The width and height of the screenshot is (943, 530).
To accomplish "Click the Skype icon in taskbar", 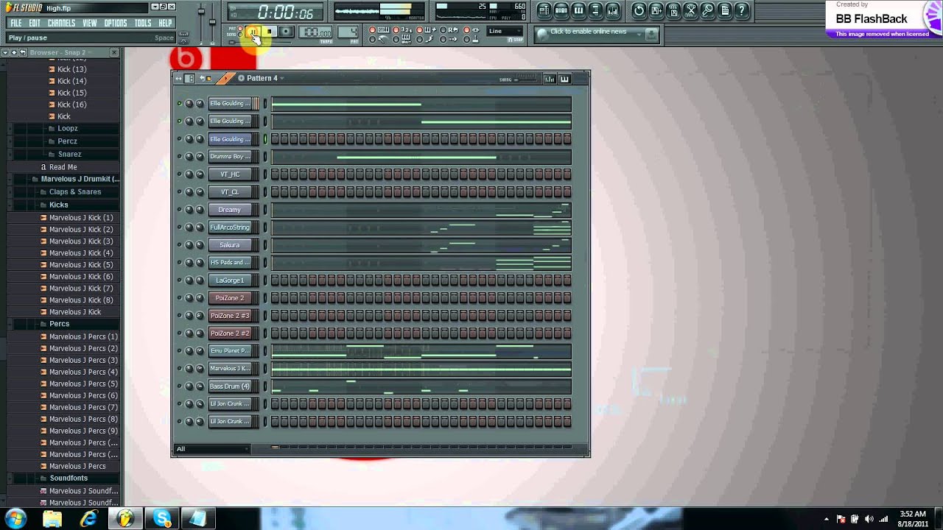I will tap(162, 518).
